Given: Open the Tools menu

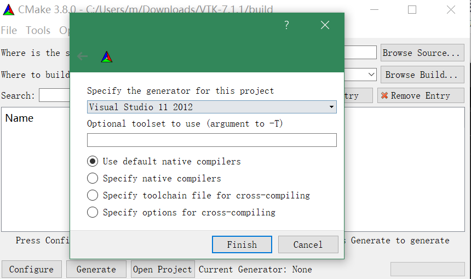Looking at the screenshot, I should click(38, 31).
